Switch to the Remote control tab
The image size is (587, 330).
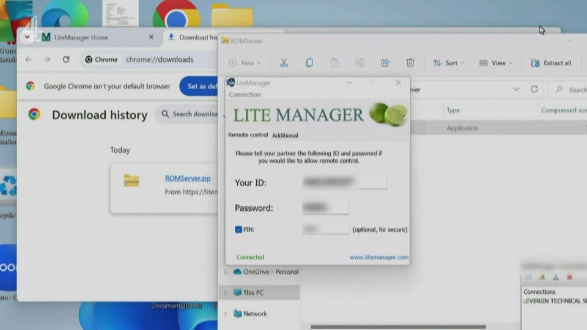pyautogui.click(x=248, y=134)
